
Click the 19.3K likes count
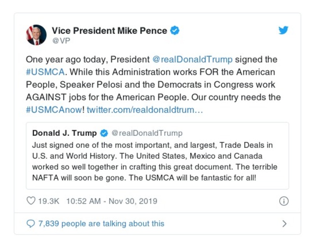click(48, 201)
